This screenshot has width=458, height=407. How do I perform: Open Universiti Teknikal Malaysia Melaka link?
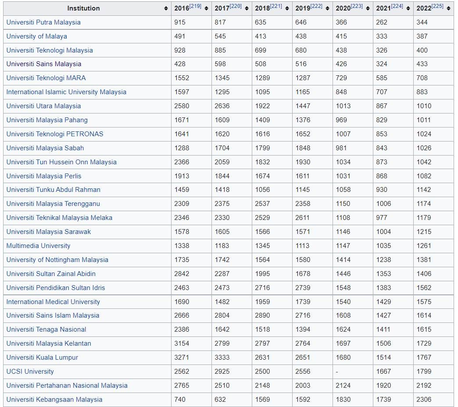pyautogui.click(x=59, y=218)
